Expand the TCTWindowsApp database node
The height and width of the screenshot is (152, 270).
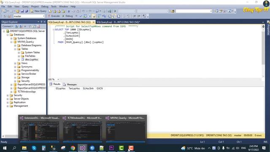11,92
